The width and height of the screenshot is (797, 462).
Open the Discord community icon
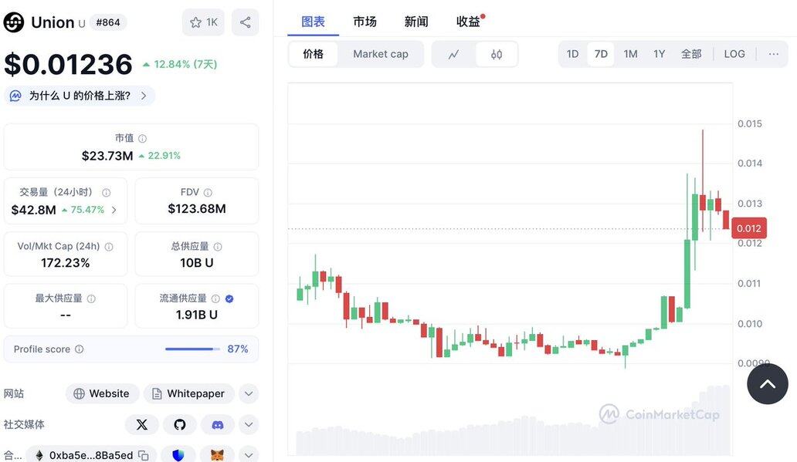click(218, 424)
